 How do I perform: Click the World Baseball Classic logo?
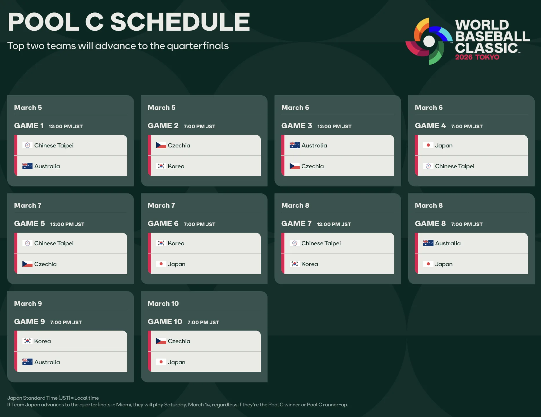[467, 41]
